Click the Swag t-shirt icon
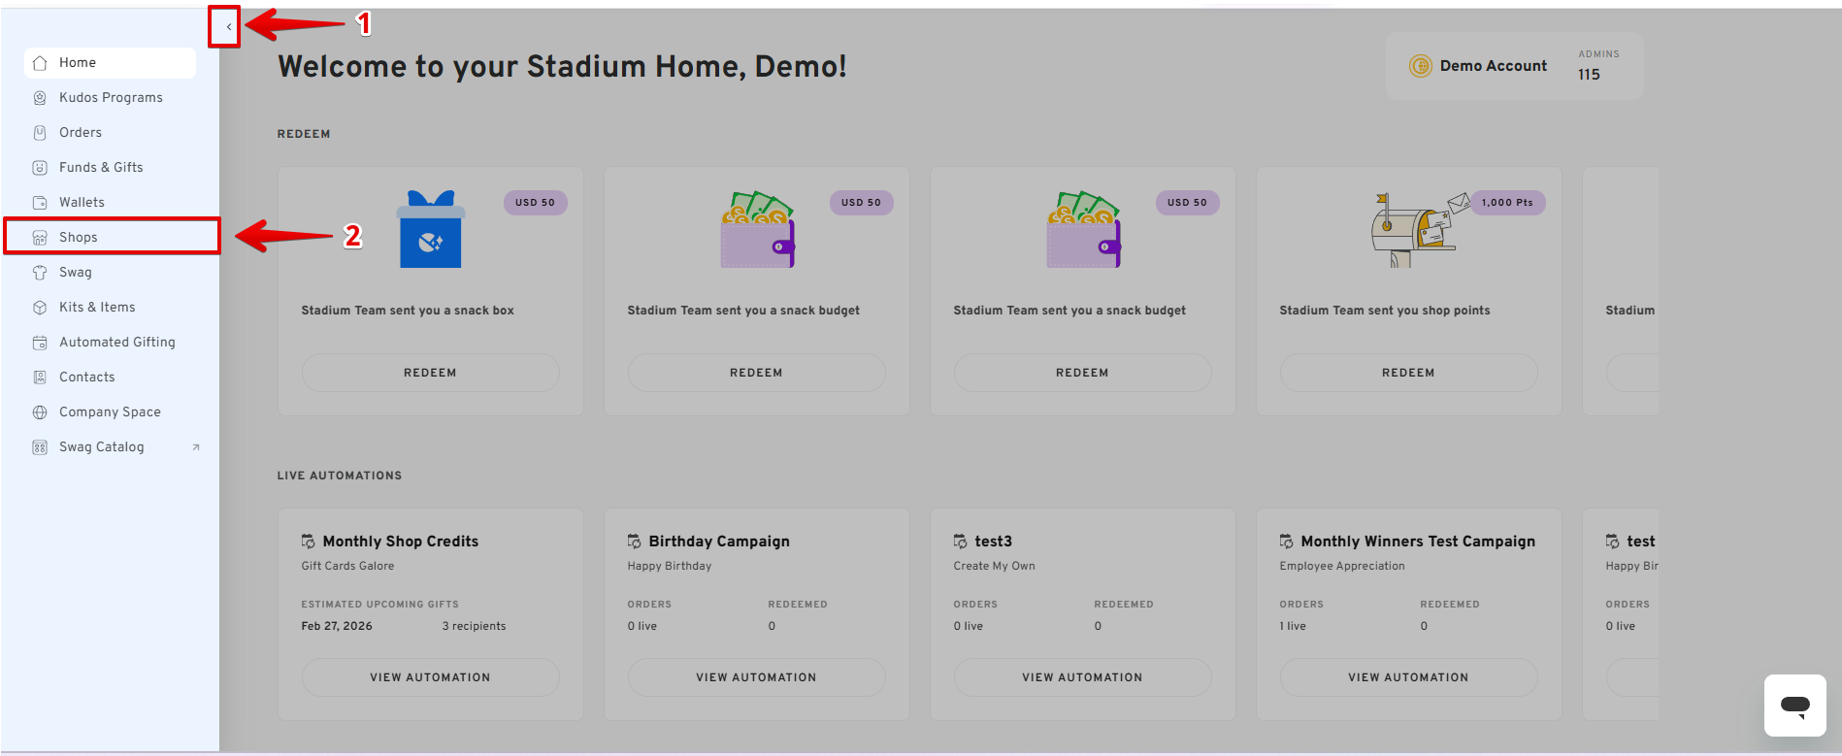Image resolution: width=1842 pixels, height=756 pixels. pyautogui.click(x=40, y=273)
